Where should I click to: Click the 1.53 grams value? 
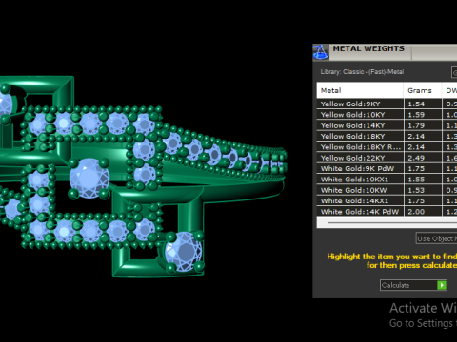416,190
